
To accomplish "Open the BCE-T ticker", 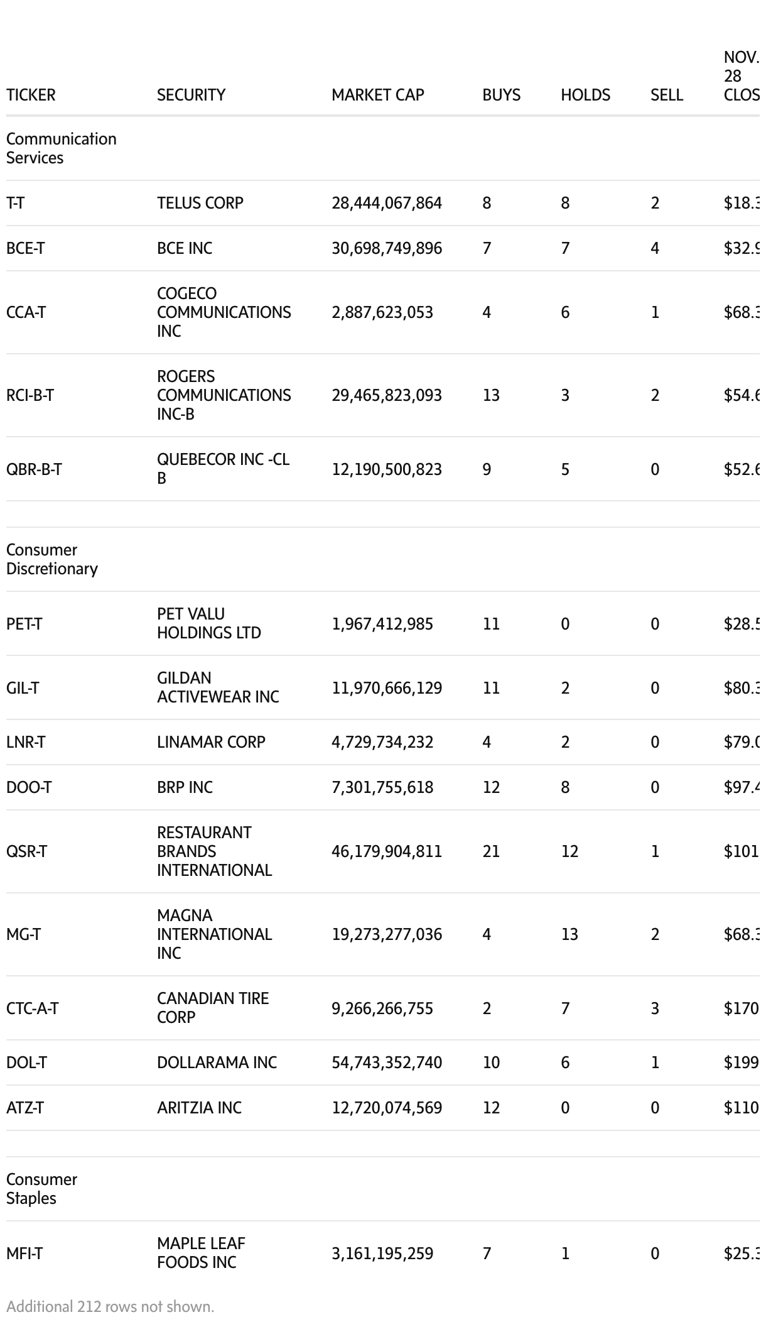I will [25, 248].
